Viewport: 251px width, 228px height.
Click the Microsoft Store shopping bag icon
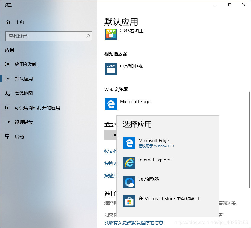(129, 201)
